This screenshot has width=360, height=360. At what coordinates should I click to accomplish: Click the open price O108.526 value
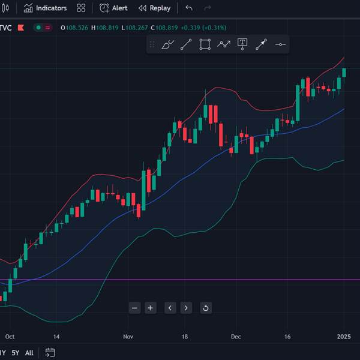(x=74, y=28)
